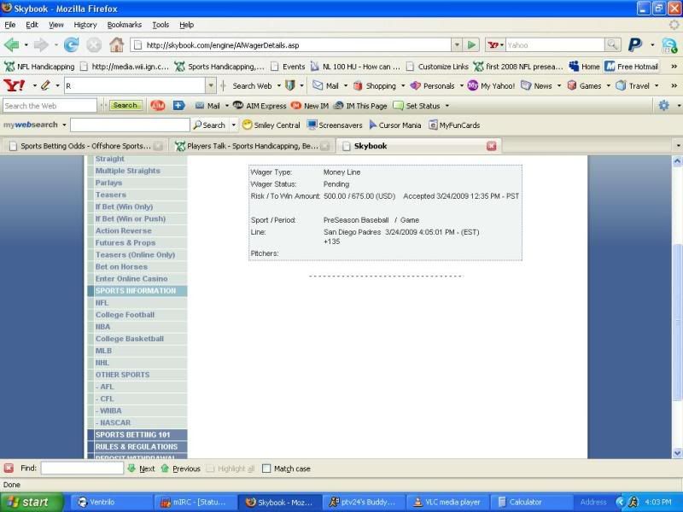Screen dimensions: 683x512
Task: Click the red AIM icon
Action: click(x=158, y=105)
